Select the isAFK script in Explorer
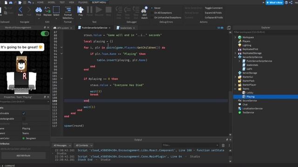298x167 pixels. (249, 69)
